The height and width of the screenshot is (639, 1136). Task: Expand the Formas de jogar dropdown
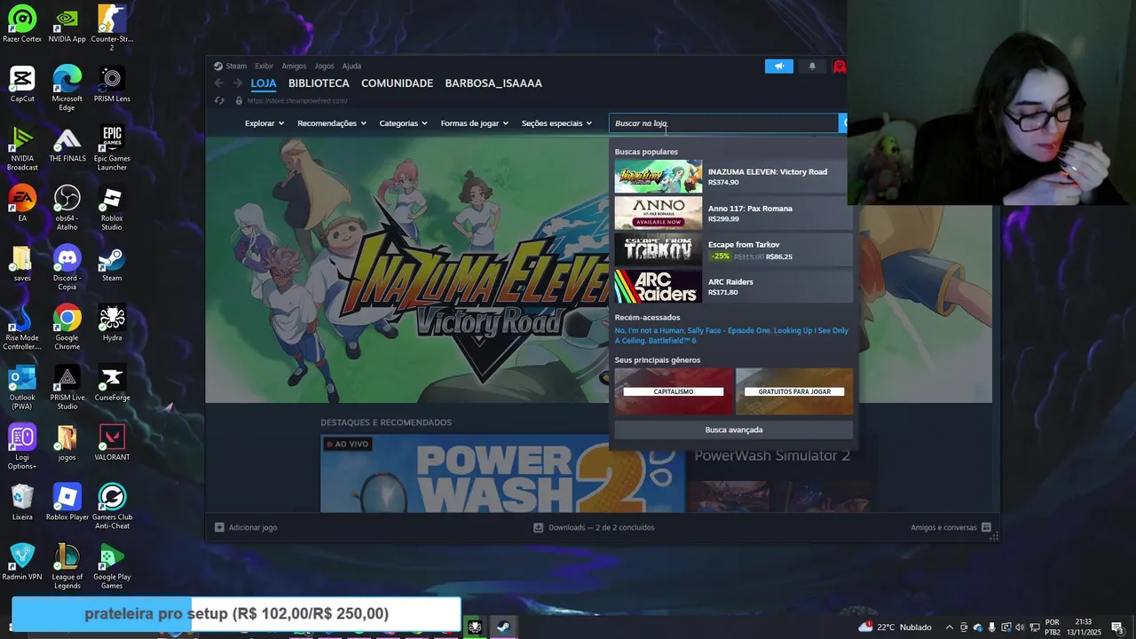pyautogui.click(x=475, y=123)
